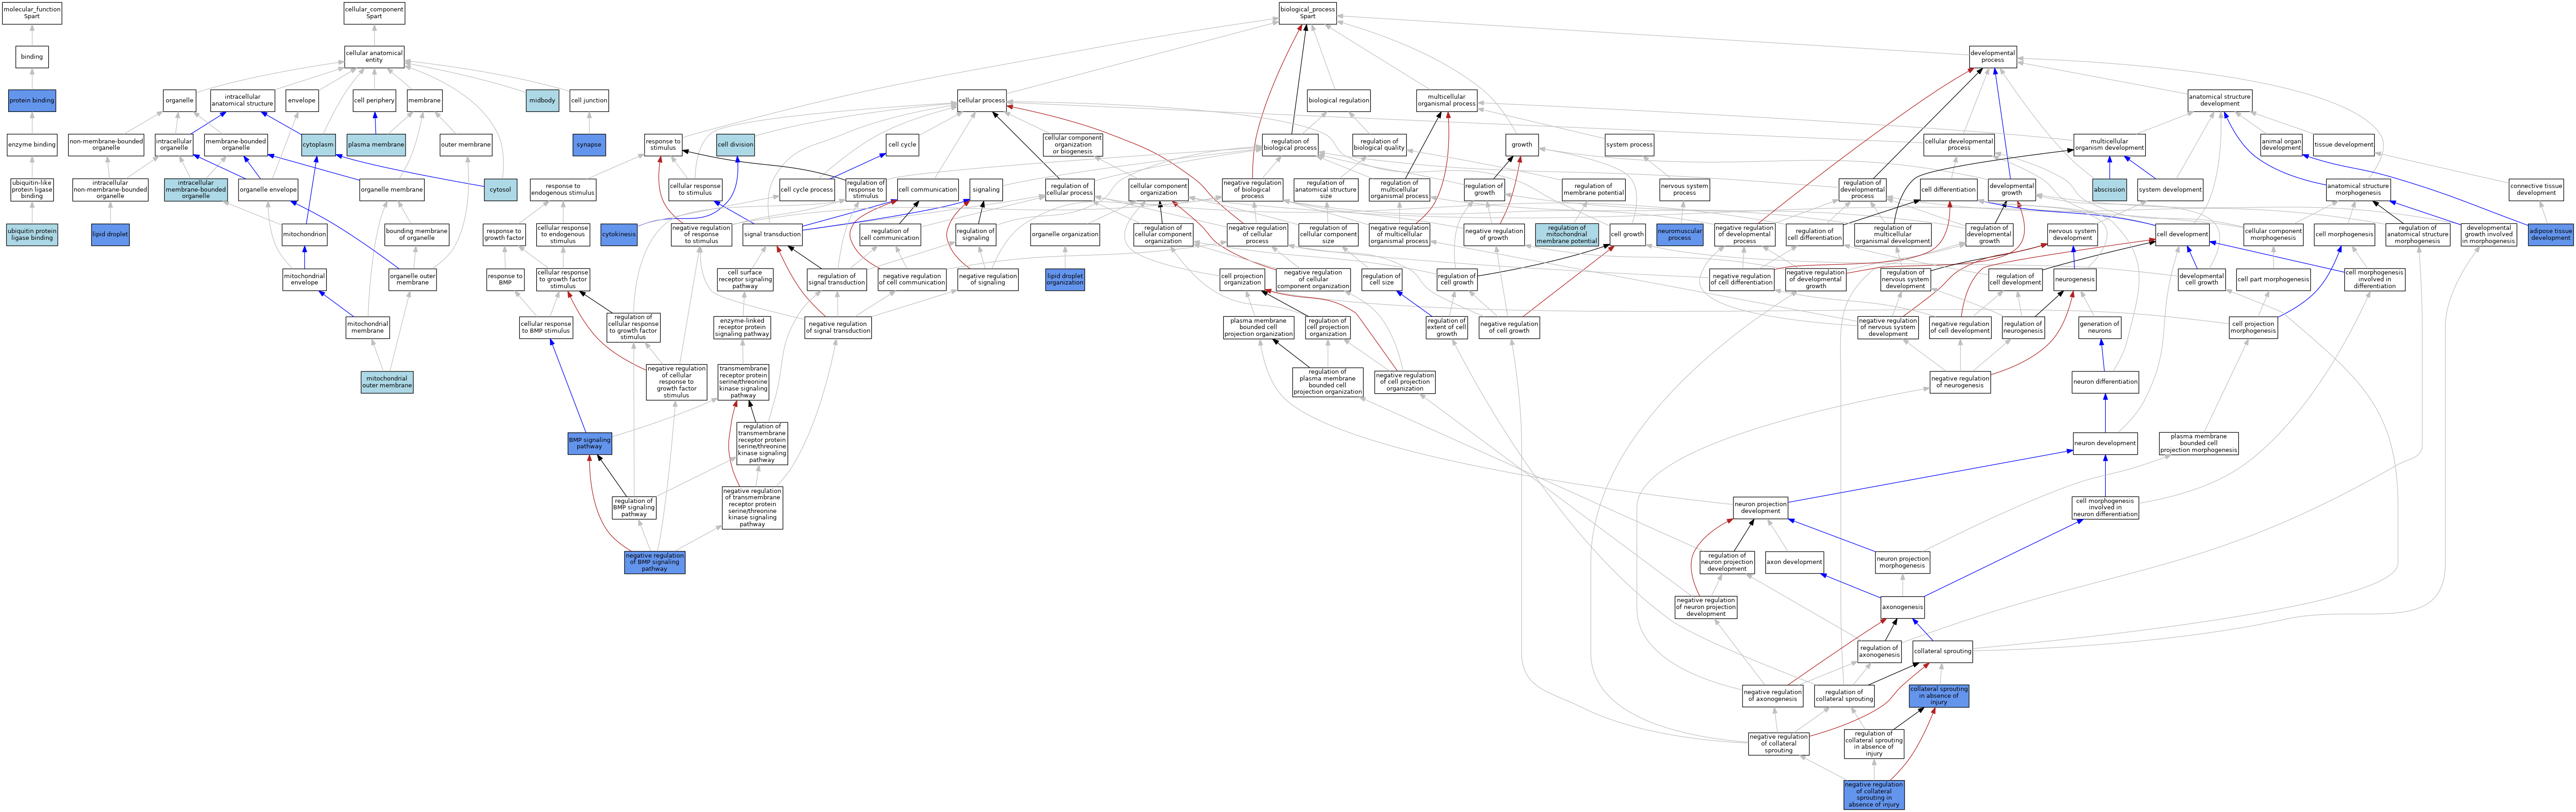Select the light-blue 'abscission' node
The width and height of the screenshot is (2576, 812).
point(2110,190)
